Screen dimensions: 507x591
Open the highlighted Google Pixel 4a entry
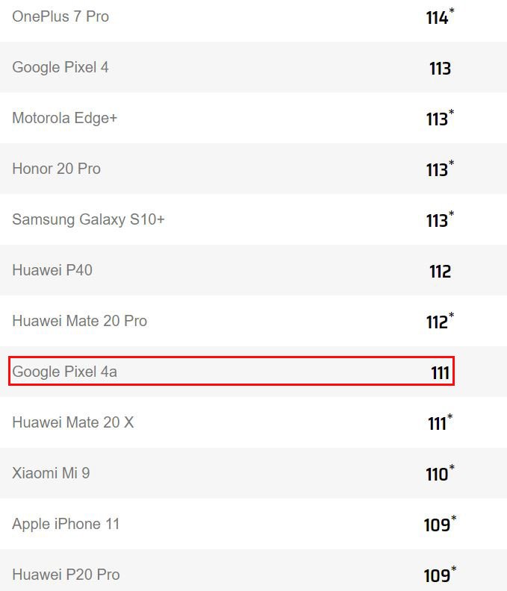[65, 372]
